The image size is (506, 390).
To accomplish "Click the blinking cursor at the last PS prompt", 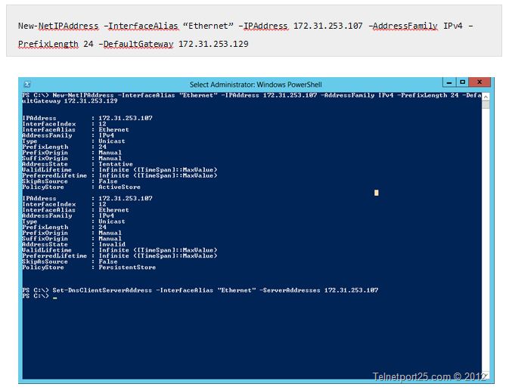I will [x=55, y=297].
